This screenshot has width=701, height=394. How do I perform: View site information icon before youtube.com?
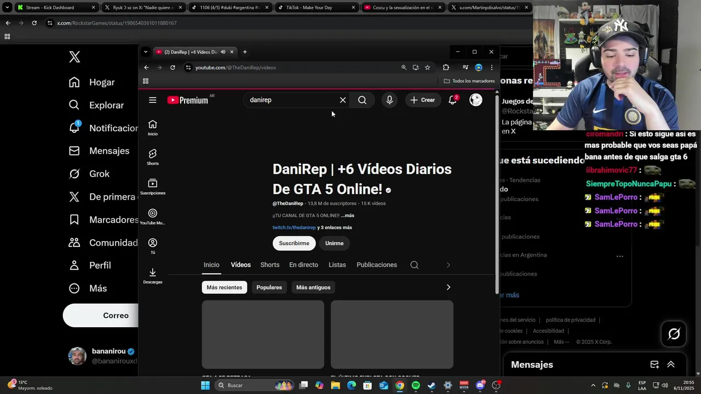[x=188, y=67]
